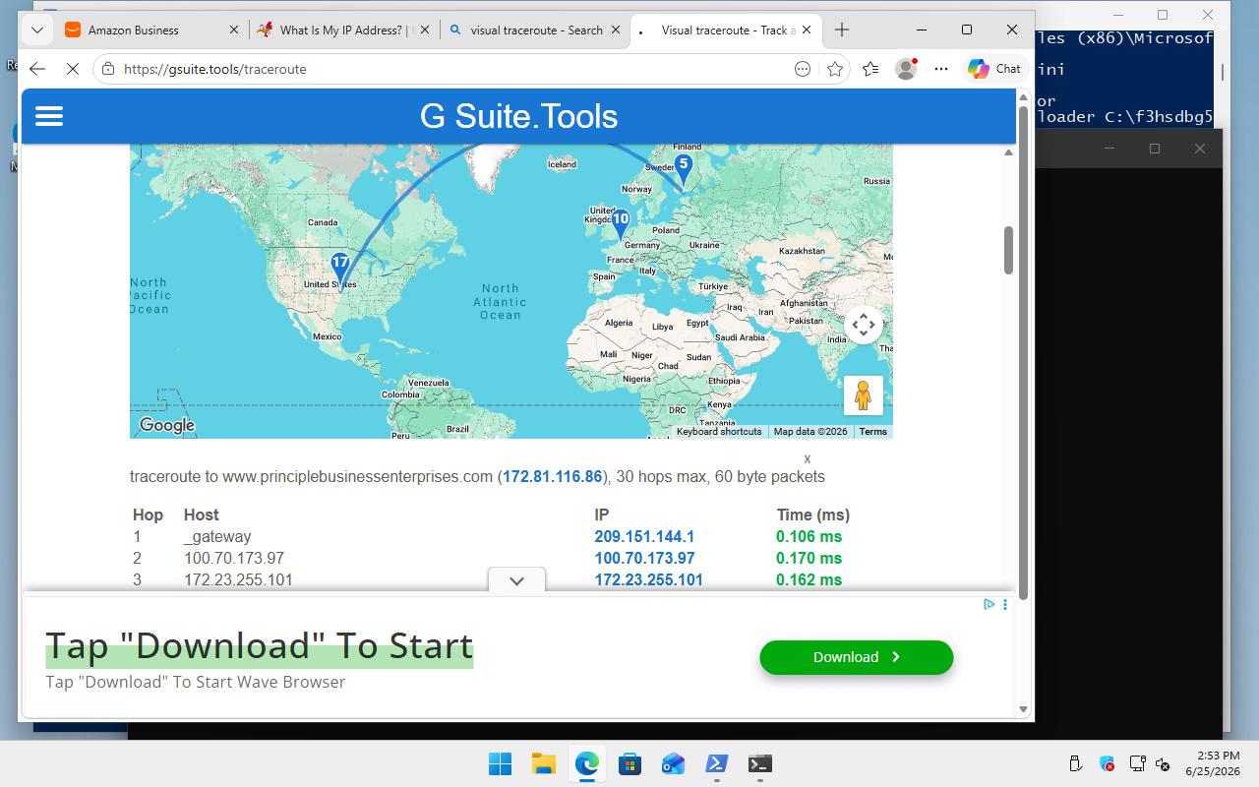This screenshot has height=787, width=1259.
Task: Click the Hop column header
Action: point(148,515)
